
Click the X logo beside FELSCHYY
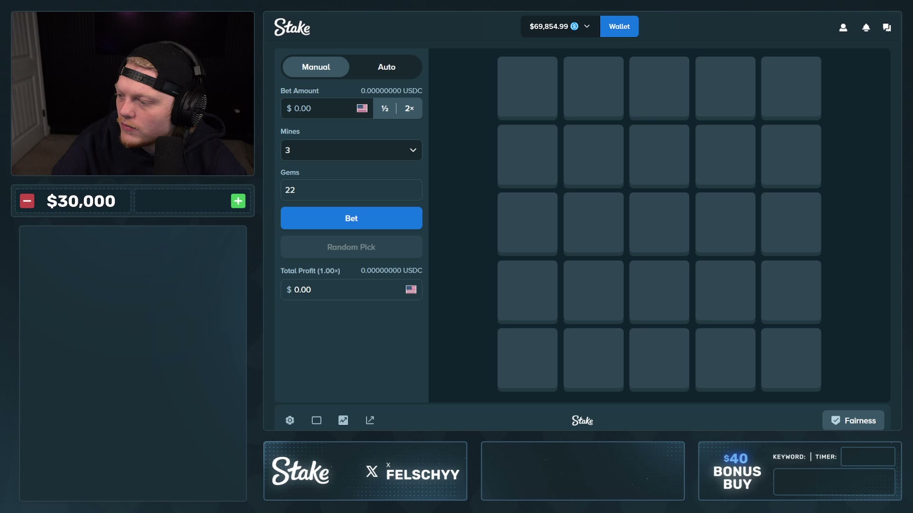[372, 471]
